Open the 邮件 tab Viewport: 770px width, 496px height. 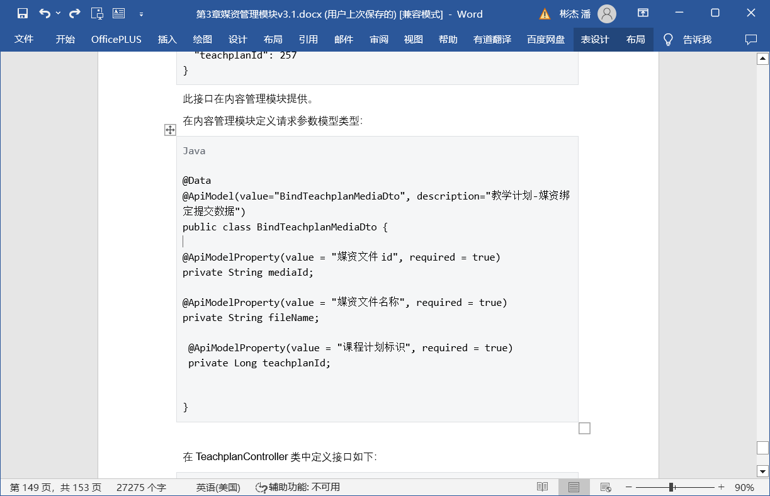pyautogui.click(x=344, y=39)
